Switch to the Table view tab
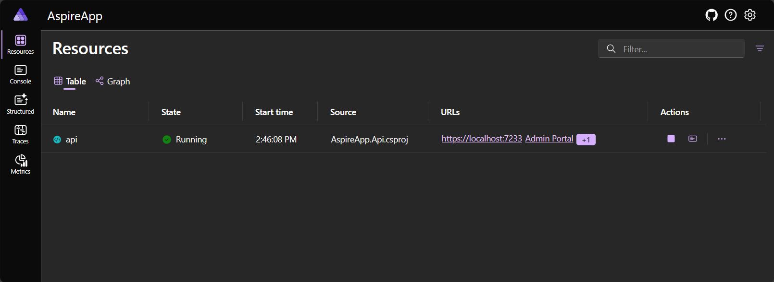Screen dimensions: 774x282 pos(70,82)
